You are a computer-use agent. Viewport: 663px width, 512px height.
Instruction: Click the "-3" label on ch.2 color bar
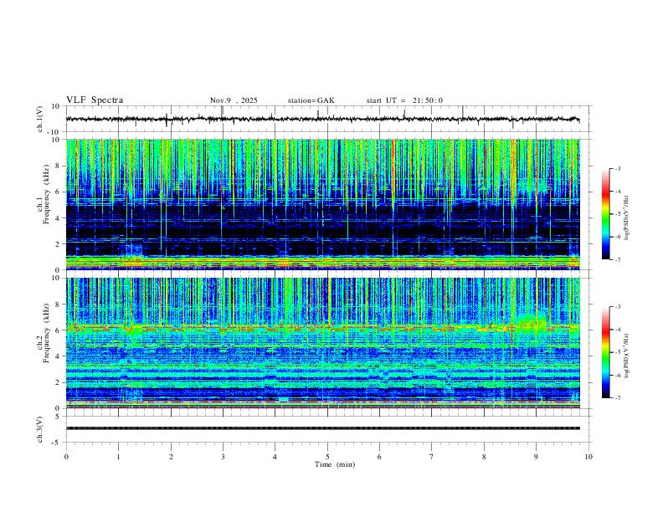pyautogui.click(x=617, y=307)
